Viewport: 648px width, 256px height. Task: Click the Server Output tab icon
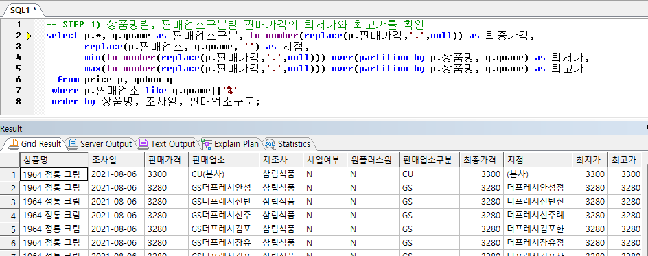click(73, 143)
